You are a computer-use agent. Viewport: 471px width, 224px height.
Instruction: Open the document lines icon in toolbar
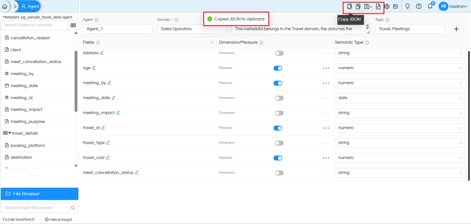pos(378,6)
